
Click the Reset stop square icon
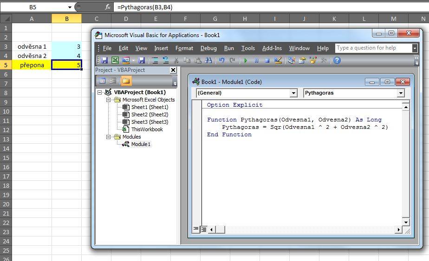pos(267,60)
